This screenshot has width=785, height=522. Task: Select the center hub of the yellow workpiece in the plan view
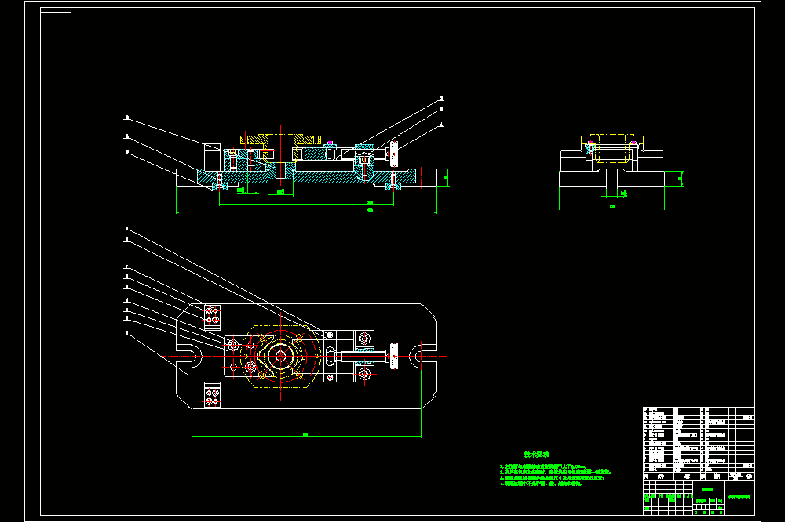pyautogui.click(x=280, y=356)
